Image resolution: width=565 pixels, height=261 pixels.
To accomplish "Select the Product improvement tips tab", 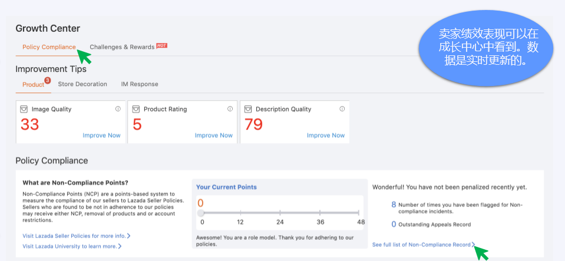I will click(33, 84).
